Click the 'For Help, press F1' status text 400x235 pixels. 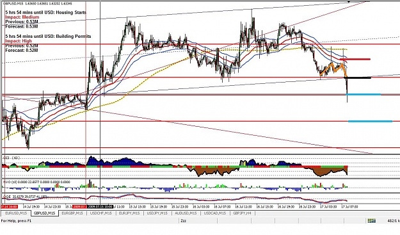click(x=16, y=221)
